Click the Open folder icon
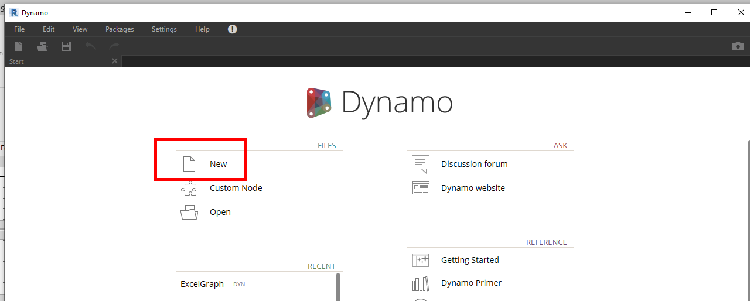This screenshot has height=301, width=750. tap(189, 212)
